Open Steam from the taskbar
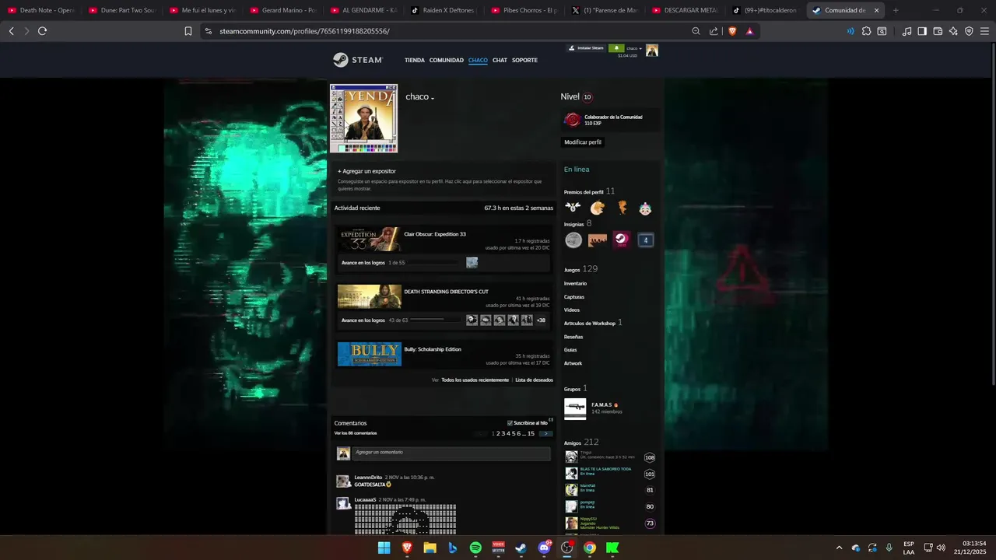Image resolution: width=996 pixels, height=560 pixels. (x=521, y=548)
